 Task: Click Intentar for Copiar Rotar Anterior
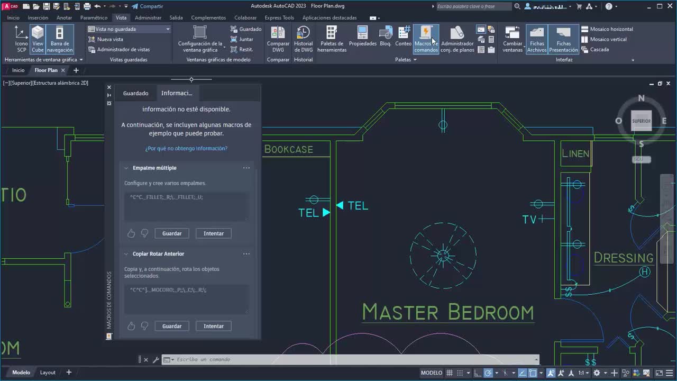213,326
